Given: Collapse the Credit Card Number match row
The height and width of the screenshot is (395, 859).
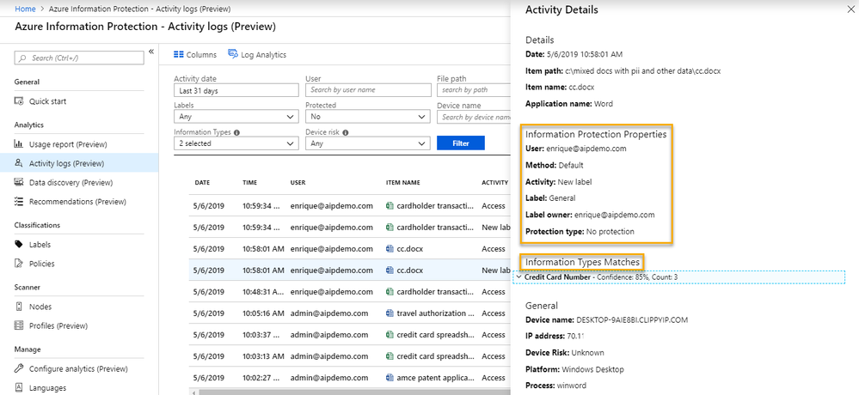Looking at the screenshot, I should click(x=518, y=277).
